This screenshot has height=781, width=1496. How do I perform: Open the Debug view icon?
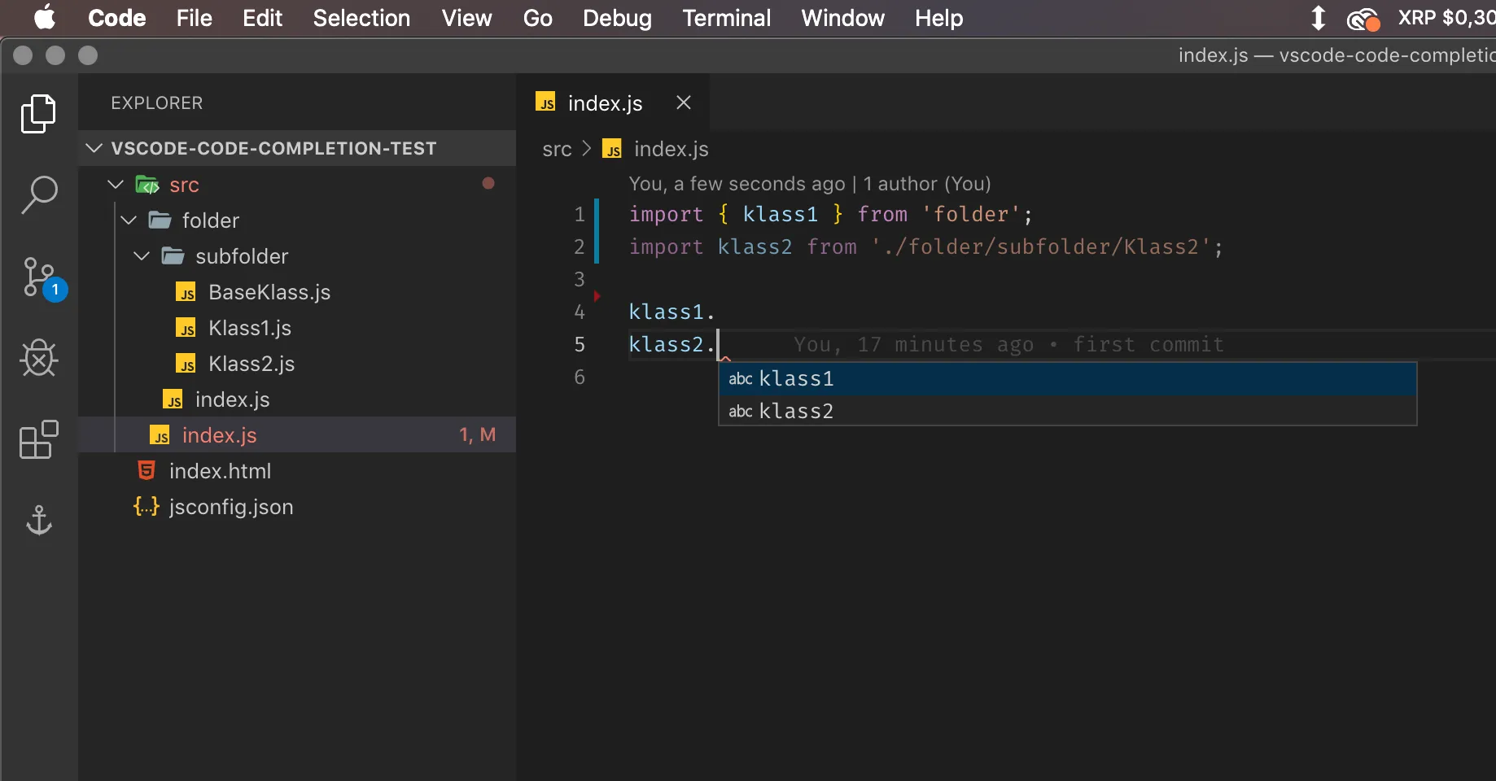(38, 358)
